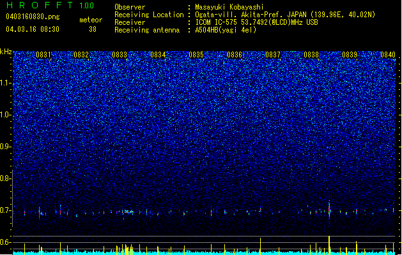Click the ICOM IC-575 53.7492 MHz USB text

click(257, 22)
